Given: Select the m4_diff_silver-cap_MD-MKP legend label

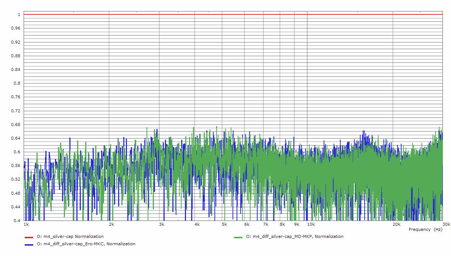Looking at the screenshot, I should tap(295, 236).
